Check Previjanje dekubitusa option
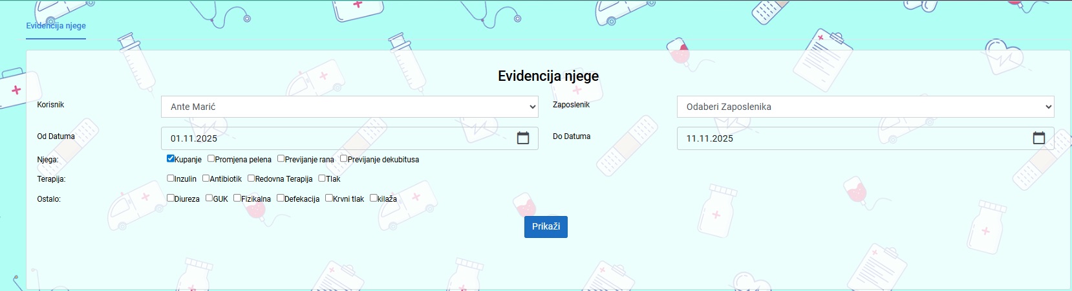 click(x=343, y=158)
